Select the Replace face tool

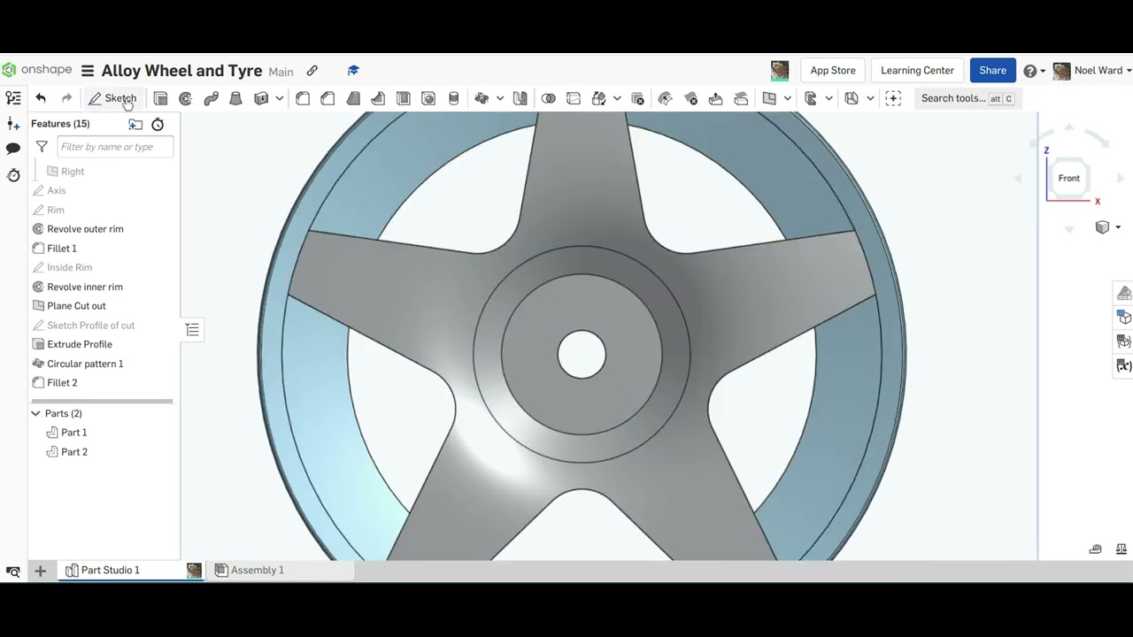[741, 98]
